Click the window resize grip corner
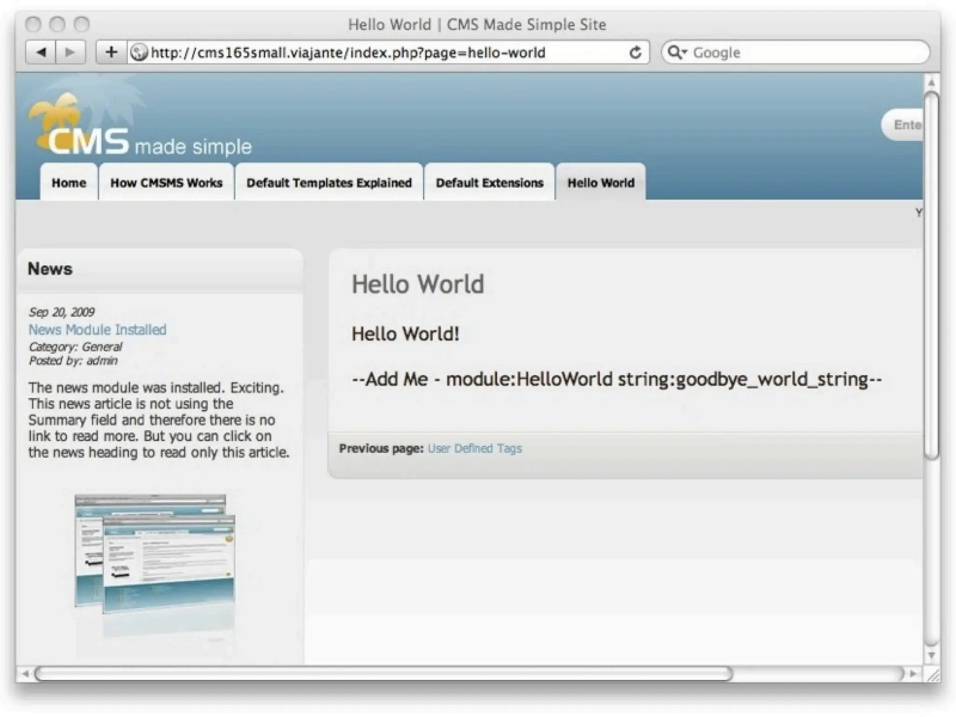This screenshot has height=717, width=956. click(932, 674)
